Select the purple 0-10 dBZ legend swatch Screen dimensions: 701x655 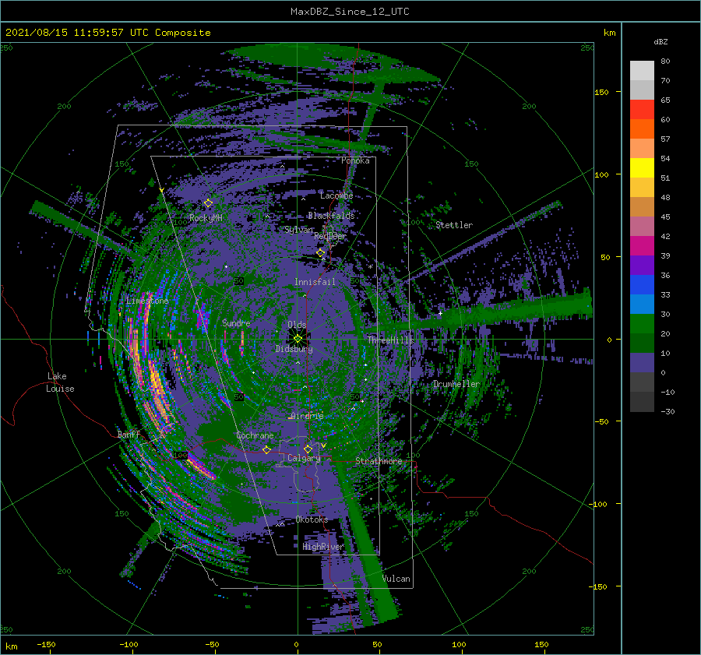coord(642,363)
